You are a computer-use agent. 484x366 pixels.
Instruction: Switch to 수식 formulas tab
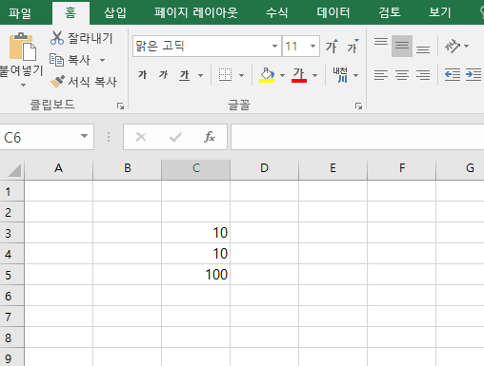[277, 13]
